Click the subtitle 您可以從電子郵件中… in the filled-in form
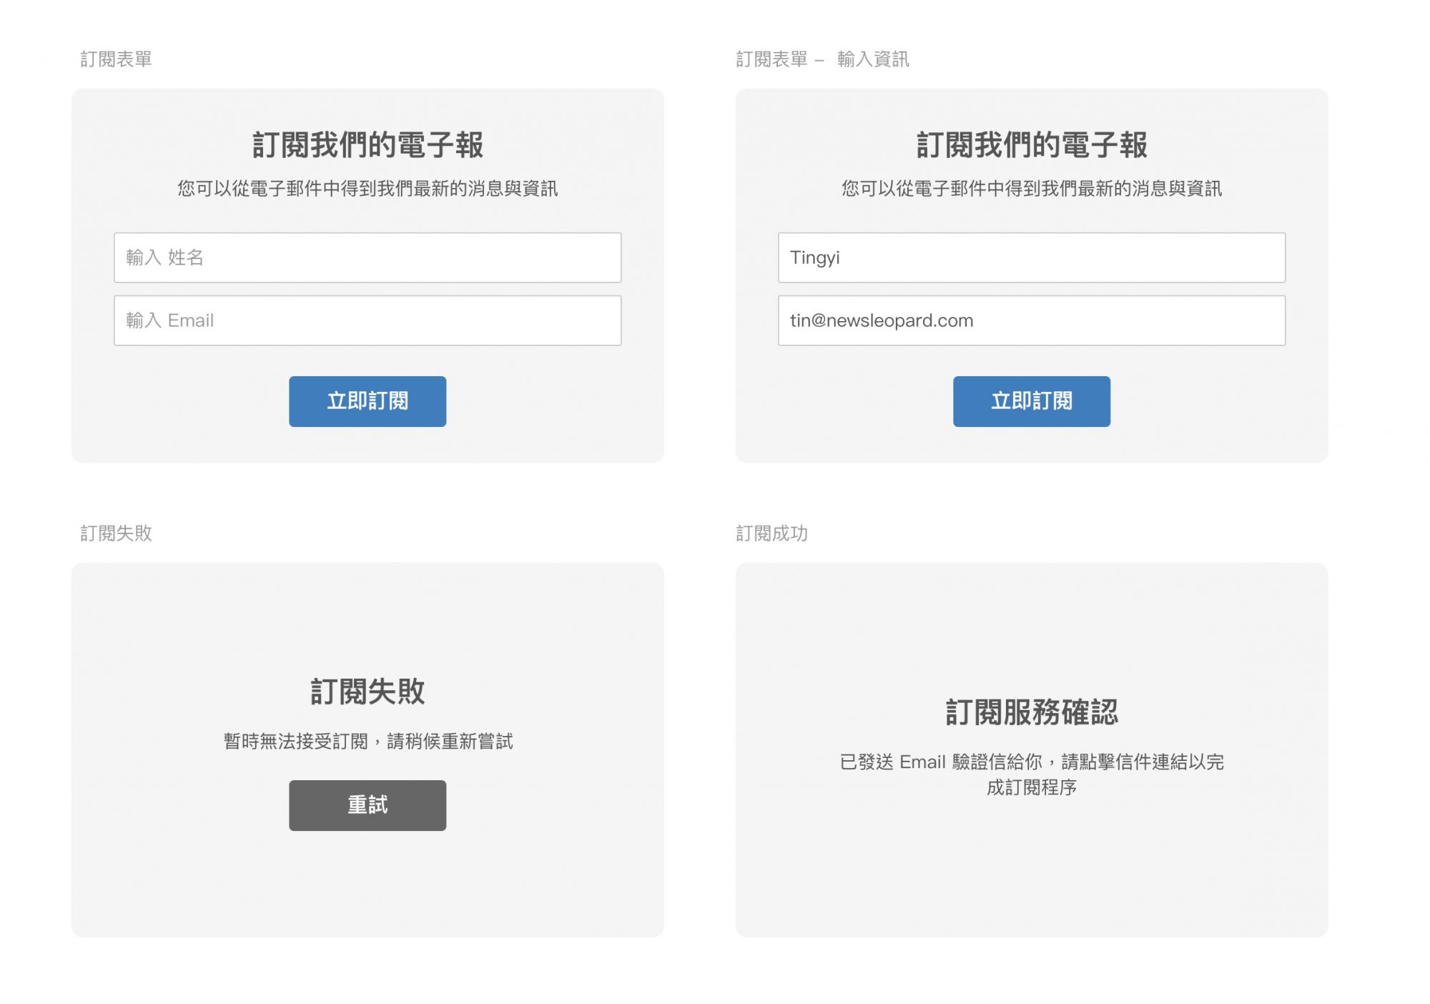 click(1032, 189)
